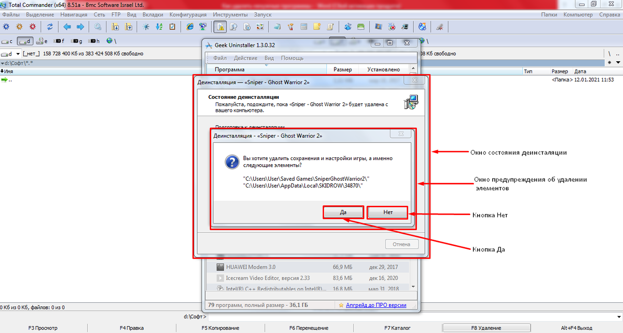Click the blue people toolbar icon
This screenshot has width=623, height=333.
pyautogui.click(x=348, y=26)
